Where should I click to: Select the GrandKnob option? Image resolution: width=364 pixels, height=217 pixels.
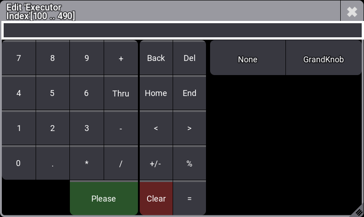323,59
